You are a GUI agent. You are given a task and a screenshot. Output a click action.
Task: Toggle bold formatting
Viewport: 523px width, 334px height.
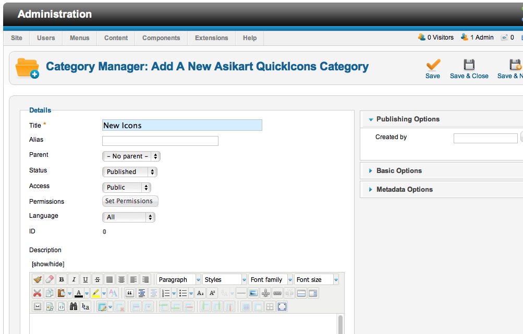click(x=62, y=279)
